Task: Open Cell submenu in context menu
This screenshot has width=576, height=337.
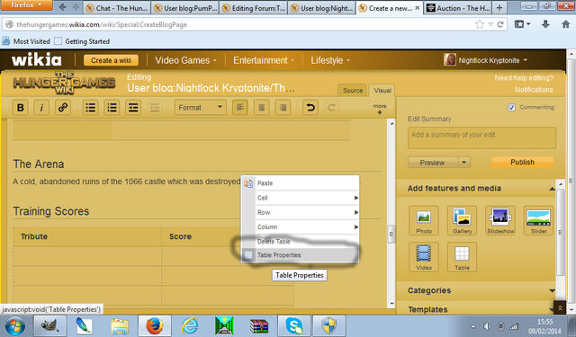Action: pyautogui.click(x=300, y=198)
